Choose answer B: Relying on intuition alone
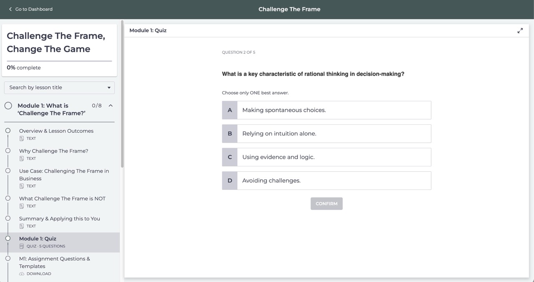Screen dimensions: 534x282 click(x=327, y=133)
